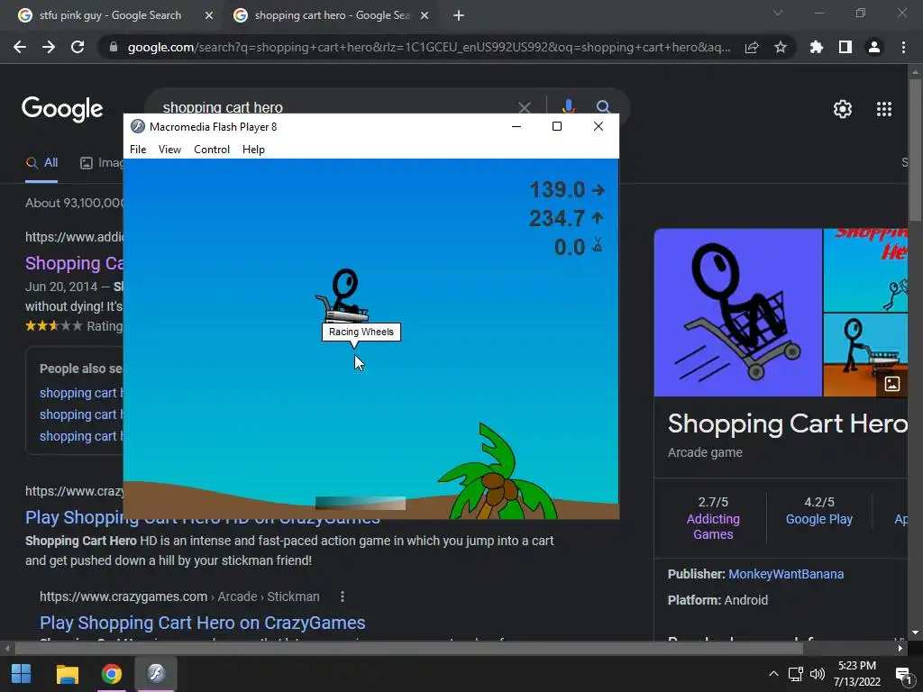Select the All results tab
Image resolution: width=923 pixels, height=692 pixels.
tap(41, 163)
